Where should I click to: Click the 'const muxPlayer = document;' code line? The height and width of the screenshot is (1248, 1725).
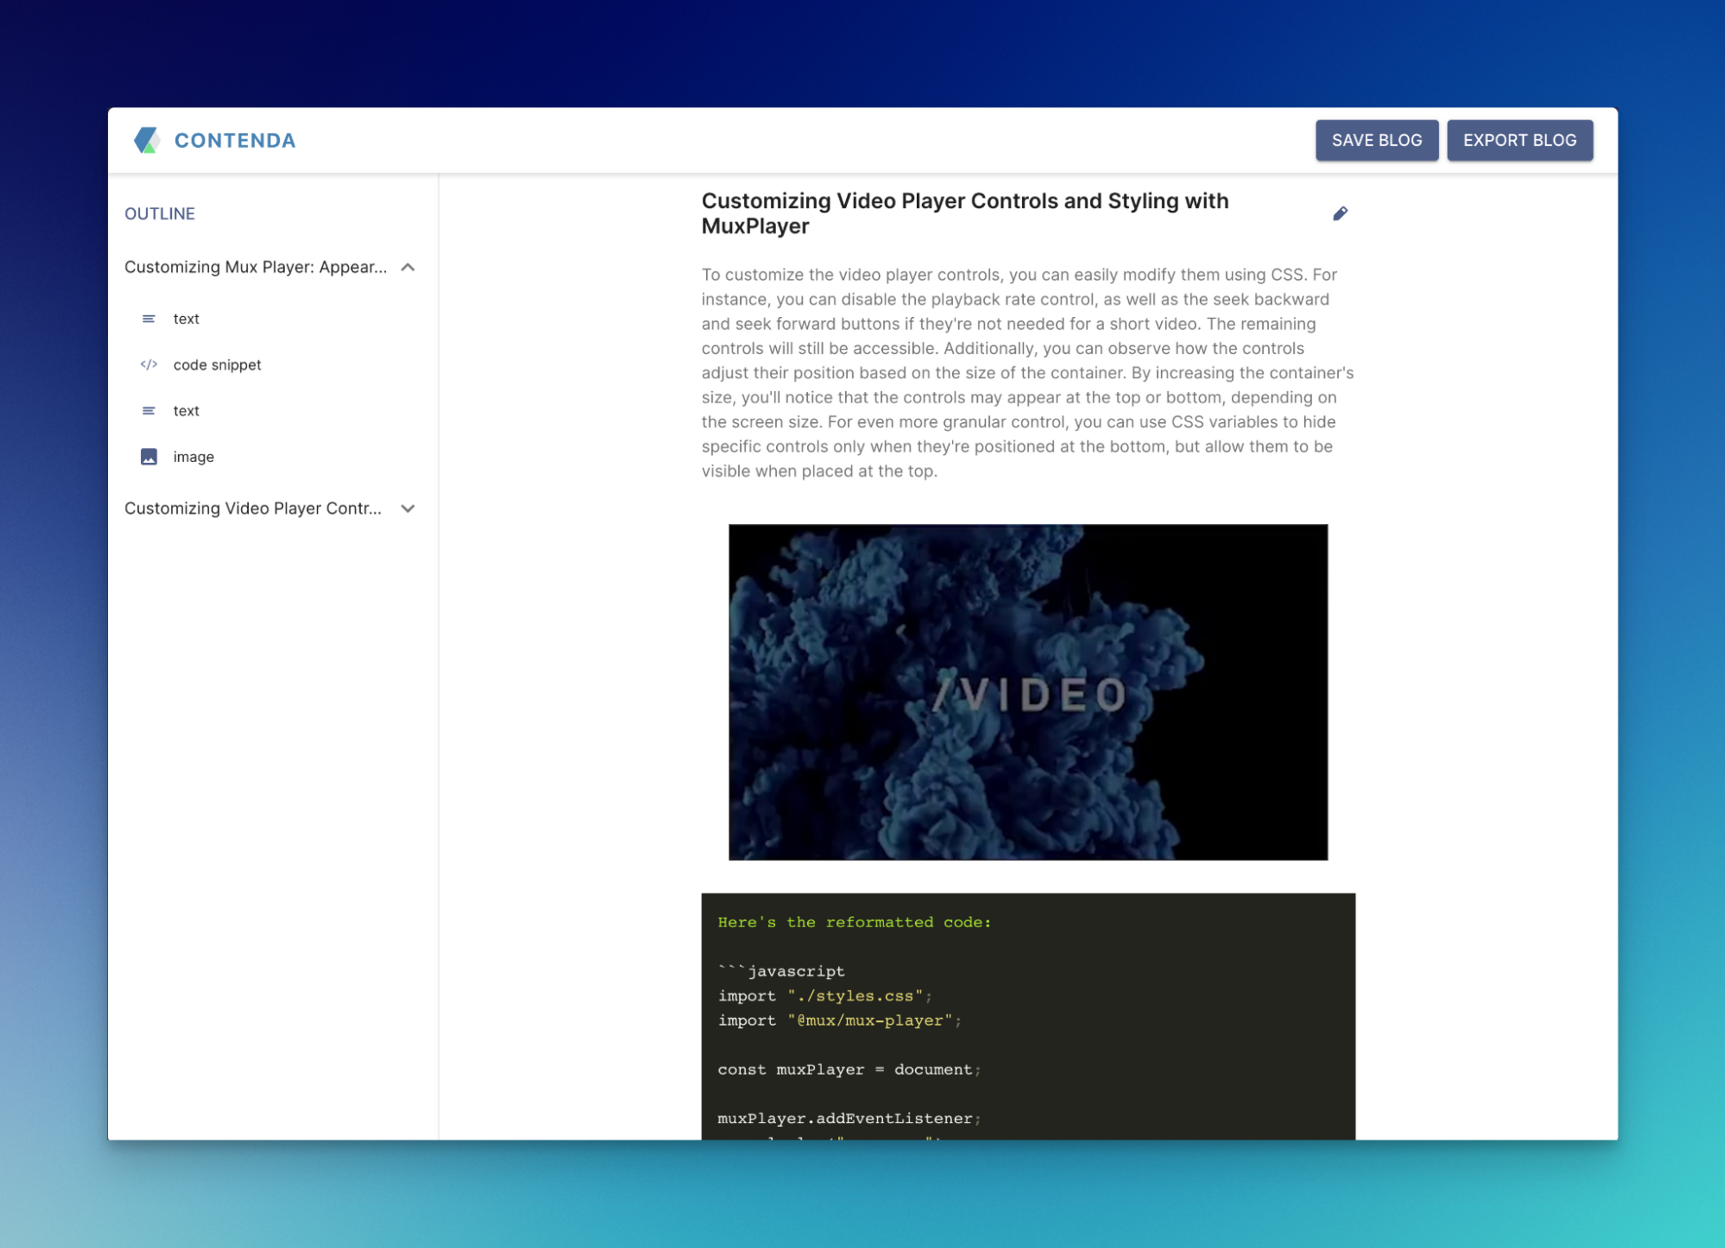(x=849, y=1069)
